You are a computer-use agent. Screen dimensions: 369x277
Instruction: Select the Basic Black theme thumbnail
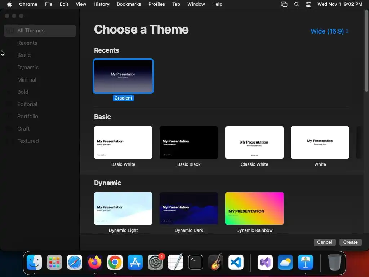189,142
